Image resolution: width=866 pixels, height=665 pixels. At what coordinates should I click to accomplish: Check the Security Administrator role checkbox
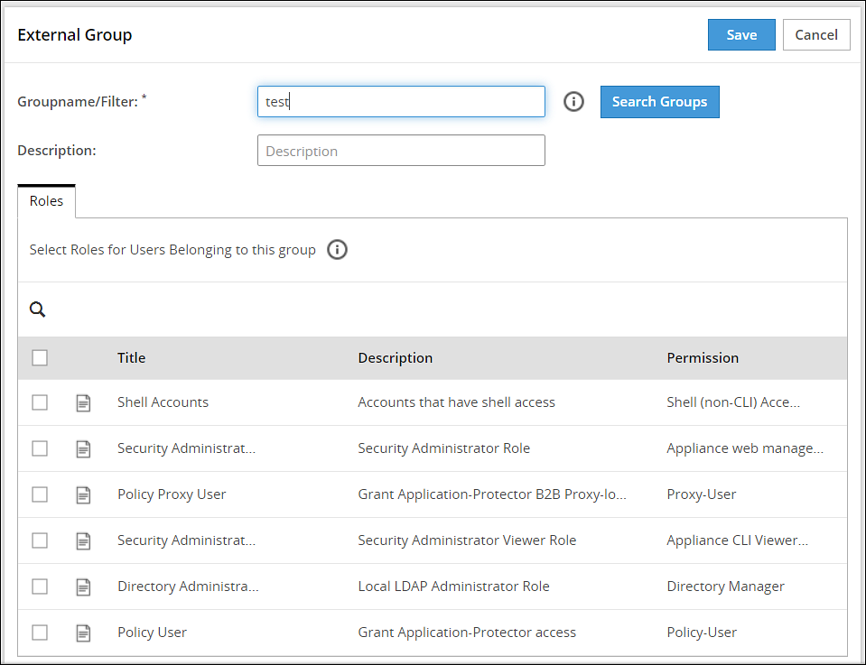40,448
